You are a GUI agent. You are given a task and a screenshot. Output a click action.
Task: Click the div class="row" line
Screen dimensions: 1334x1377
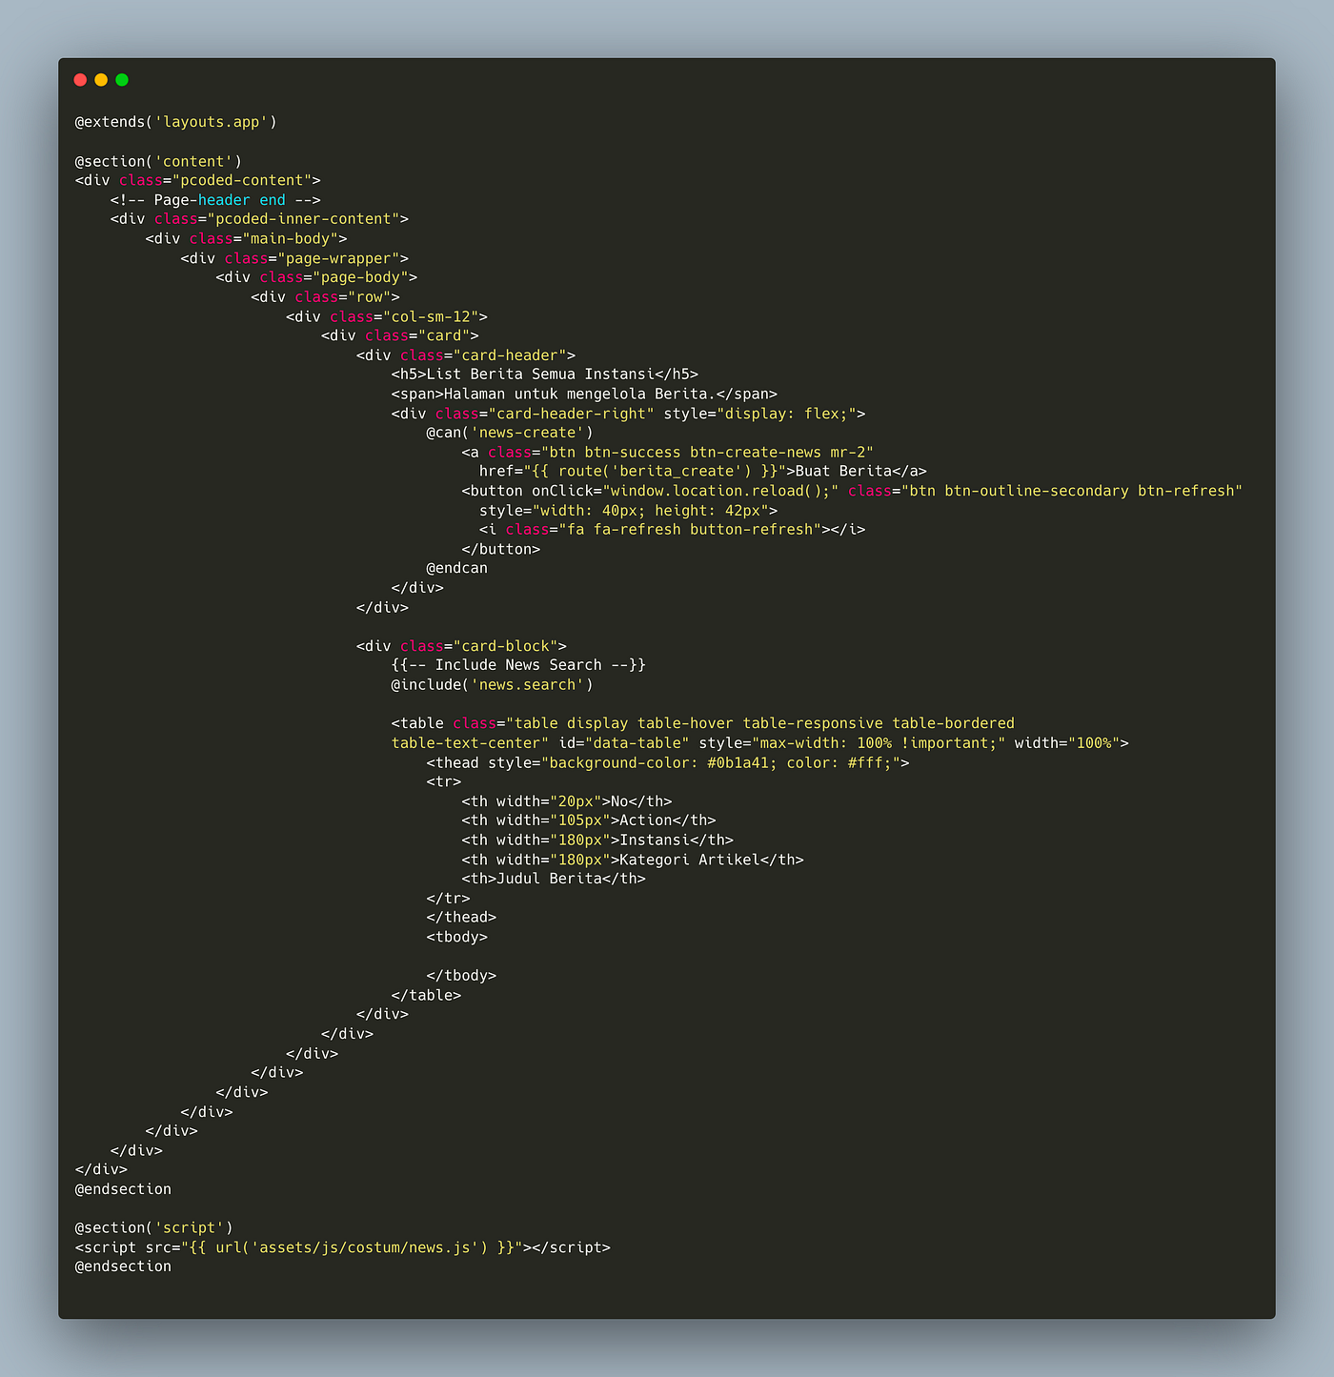pyautogui.click(x=325, y=296)
